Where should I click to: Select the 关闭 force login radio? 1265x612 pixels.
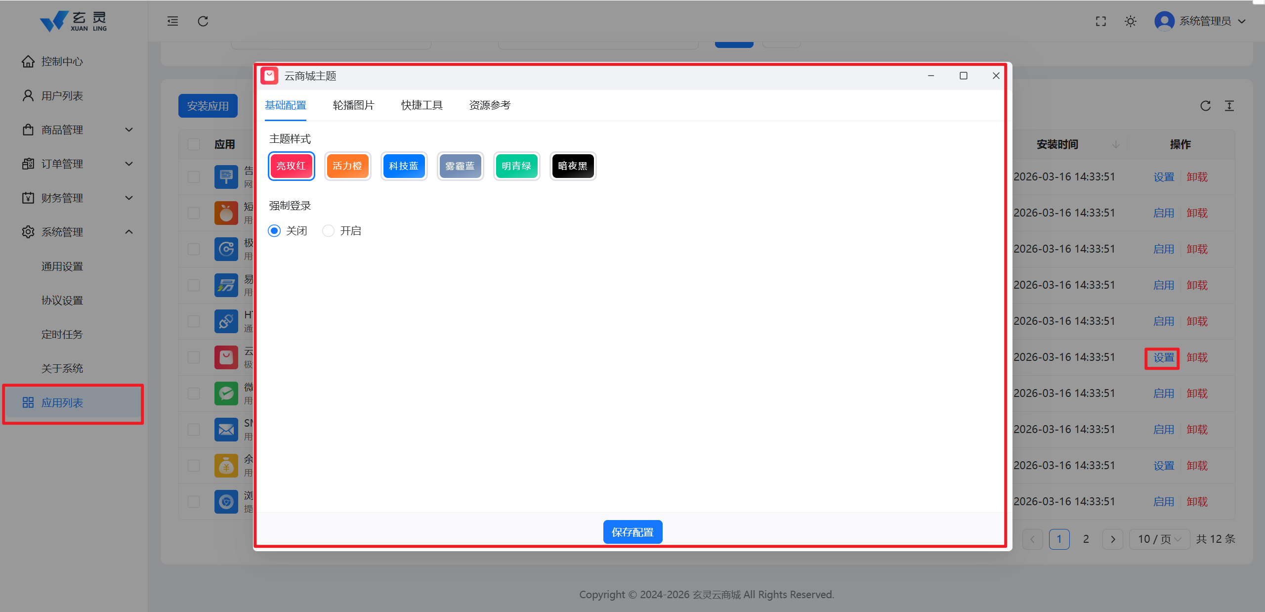click(274, 231)
